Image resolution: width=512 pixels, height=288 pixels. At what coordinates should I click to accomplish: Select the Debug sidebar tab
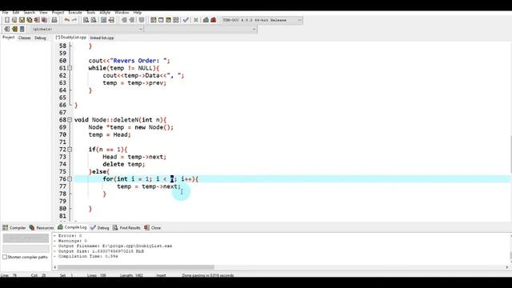40,38
